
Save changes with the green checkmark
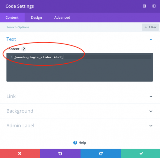click(141, 153)
